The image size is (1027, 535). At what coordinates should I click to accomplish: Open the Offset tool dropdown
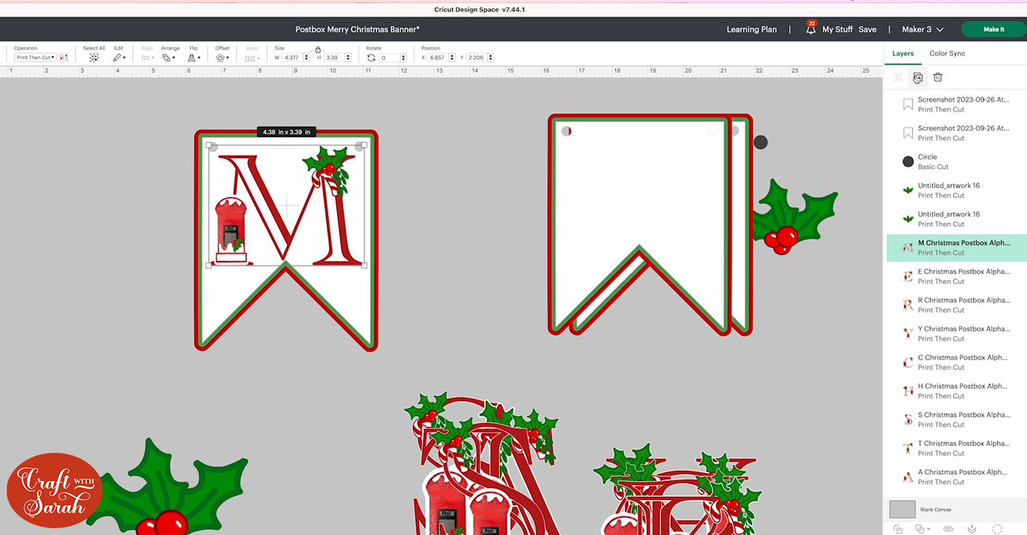pyautogui.click(x=222, y=58)
